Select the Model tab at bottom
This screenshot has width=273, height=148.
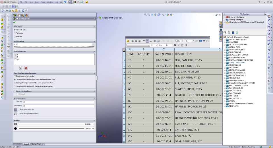pos(26,144)
